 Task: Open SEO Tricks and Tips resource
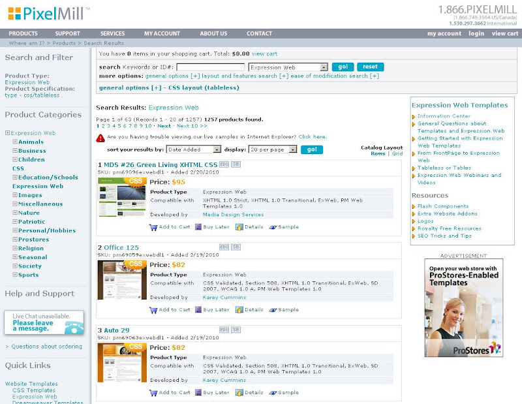click(x=444, y=236)
